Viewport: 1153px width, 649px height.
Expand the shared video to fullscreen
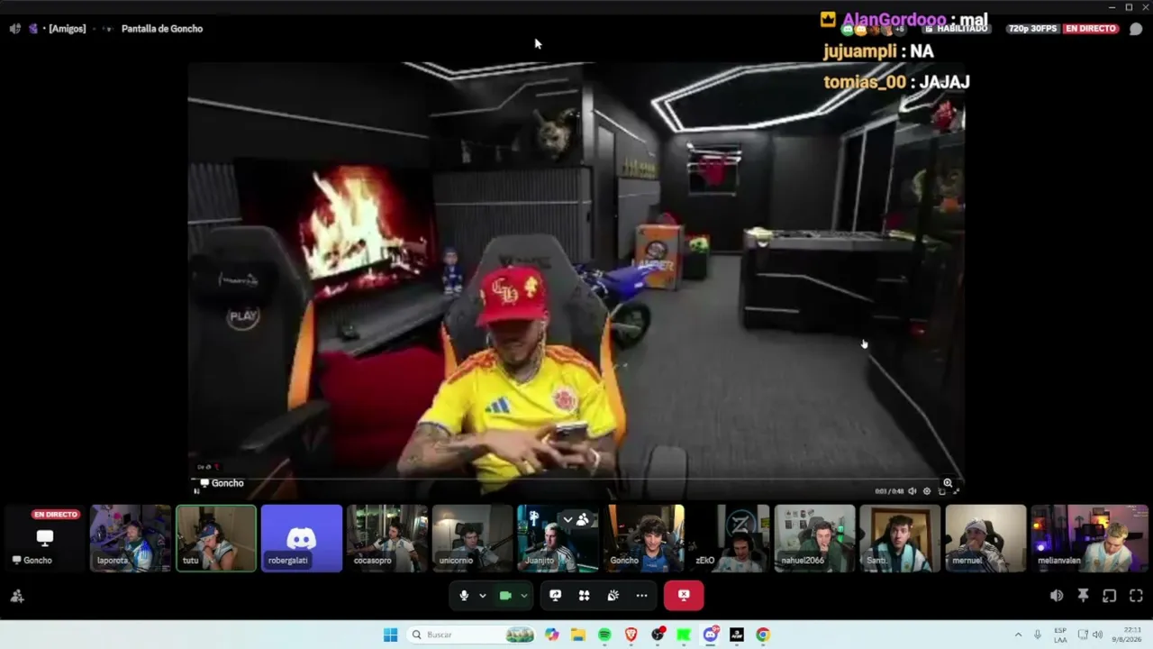[956, 491]
